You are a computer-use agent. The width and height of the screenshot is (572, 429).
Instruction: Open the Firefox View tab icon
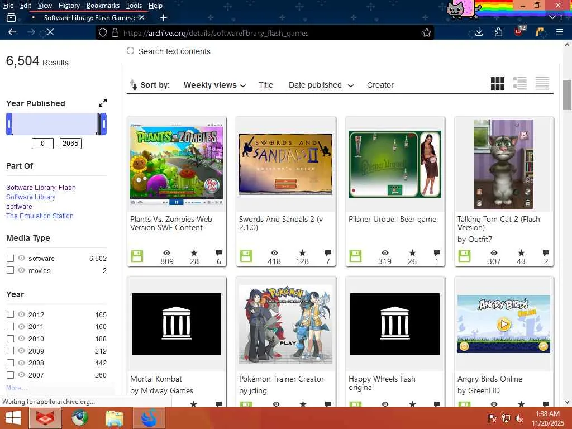[11, 17]
